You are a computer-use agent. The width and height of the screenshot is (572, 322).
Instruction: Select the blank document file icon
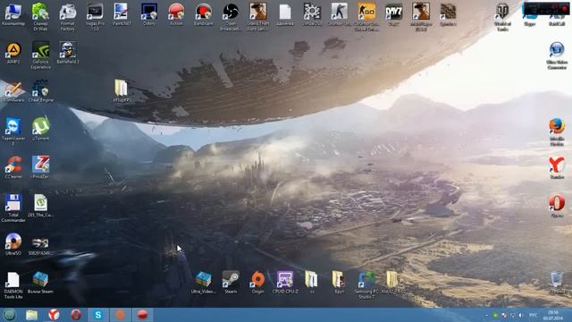coord(285,14)
